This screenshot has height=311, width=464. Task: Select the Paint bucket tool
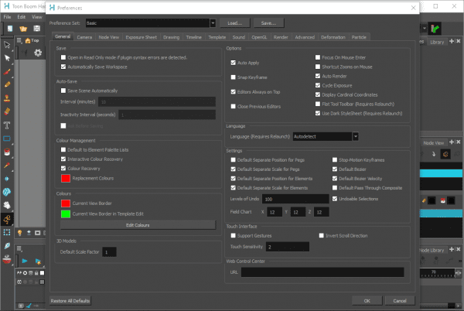[x=7, y=152]
